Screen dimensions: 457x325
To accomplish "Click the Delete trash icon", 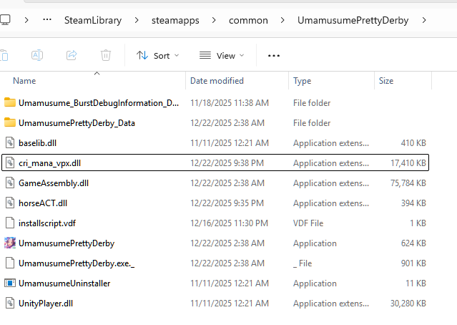I will 106,55.
